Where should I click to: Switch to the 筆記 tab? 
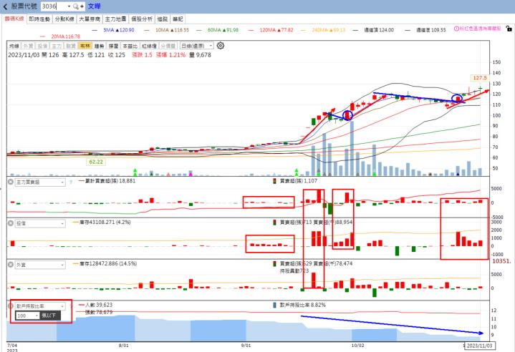click(x=178, y=19)
